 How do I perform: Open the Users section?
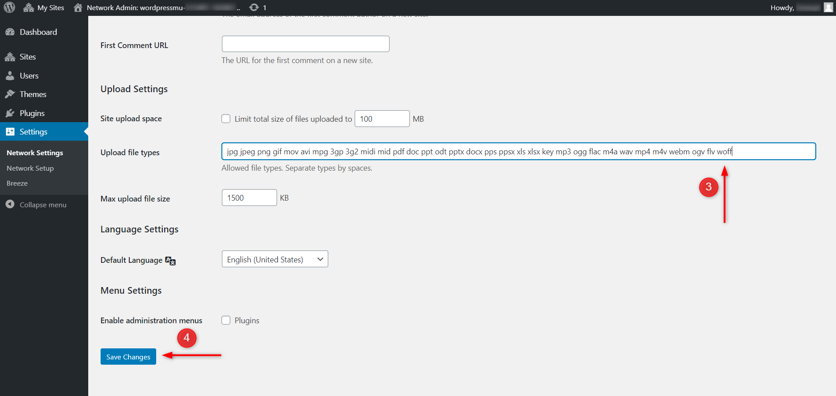tap(29, 76)
